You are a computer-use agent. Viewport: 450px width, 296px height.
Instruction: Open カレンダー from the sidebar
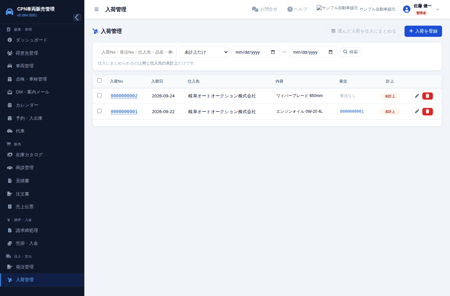click(x=42, y=105)
